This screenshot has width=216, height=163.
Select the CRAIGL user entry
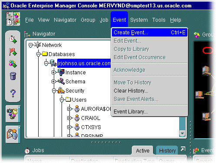click(x=91, y=118)
